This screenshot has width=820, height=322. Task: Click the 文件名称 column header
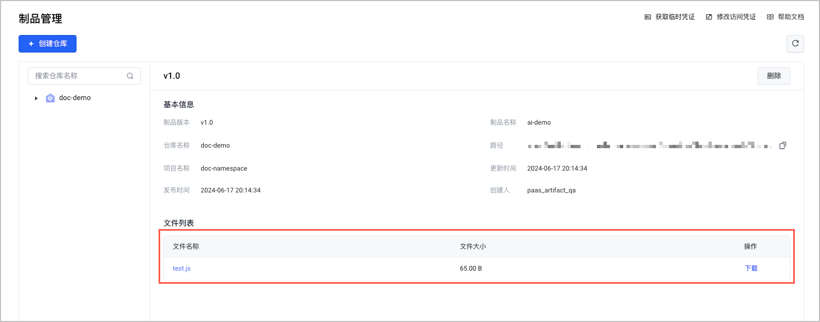186,247
